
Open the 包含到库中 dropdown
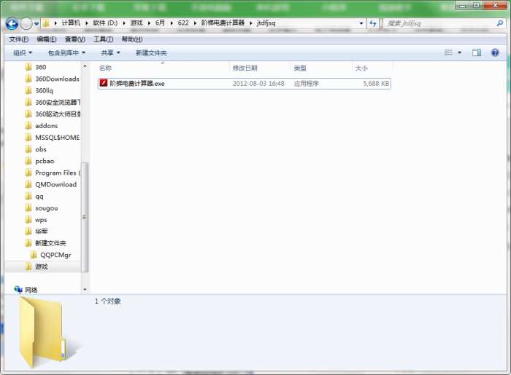pyautogui.click(x=66, y=52)
